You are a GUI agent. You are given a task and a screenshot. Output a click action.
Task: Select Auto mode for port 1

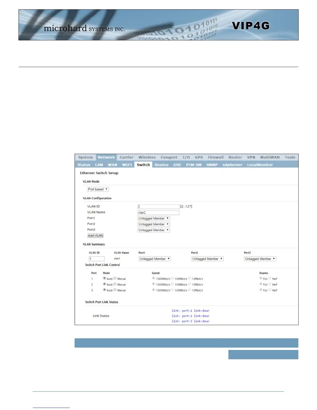point(104,278)
